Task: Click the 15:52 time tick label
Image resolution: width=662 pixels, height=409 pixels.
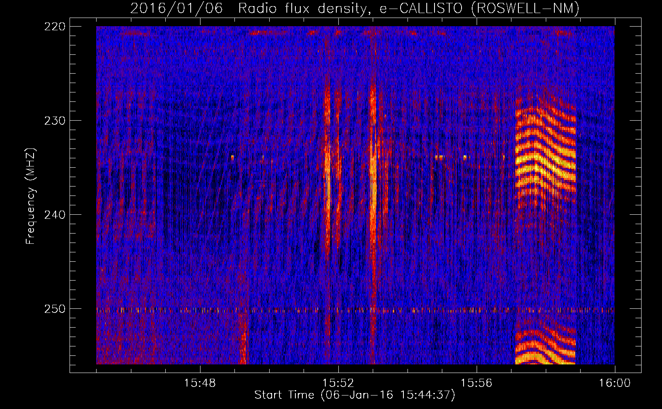Action: [x=338, y=383]
